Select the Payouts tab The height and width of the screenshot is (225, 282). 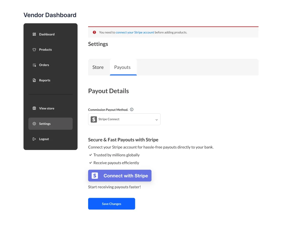(123, 67)
